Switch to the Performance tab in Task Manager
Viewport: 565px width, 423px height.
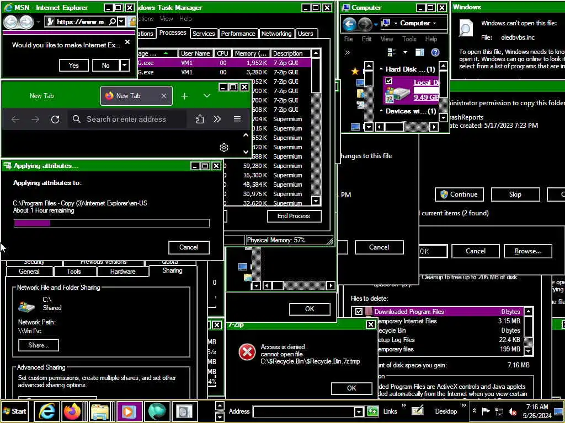238,34
